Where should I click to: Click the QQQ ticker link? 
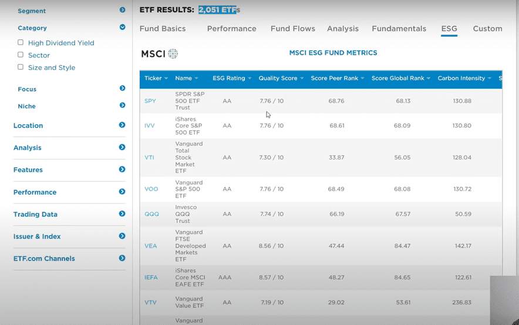click(151, 214)
